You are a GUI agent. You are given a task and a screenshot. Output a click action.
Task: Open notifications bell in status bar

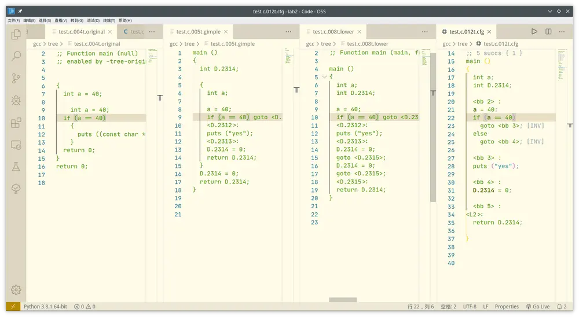562,306
